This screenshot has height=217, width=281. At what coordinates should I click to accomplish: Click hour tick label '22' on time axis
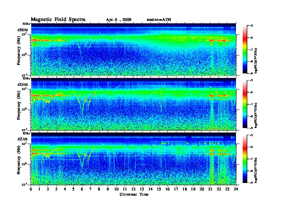(x=219, y=189)
